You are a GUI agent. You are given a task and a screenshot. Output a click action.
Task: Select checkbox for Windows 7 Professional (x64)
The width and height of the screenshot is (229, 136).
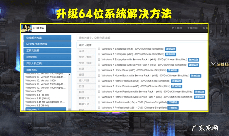(x=99, y=102)
